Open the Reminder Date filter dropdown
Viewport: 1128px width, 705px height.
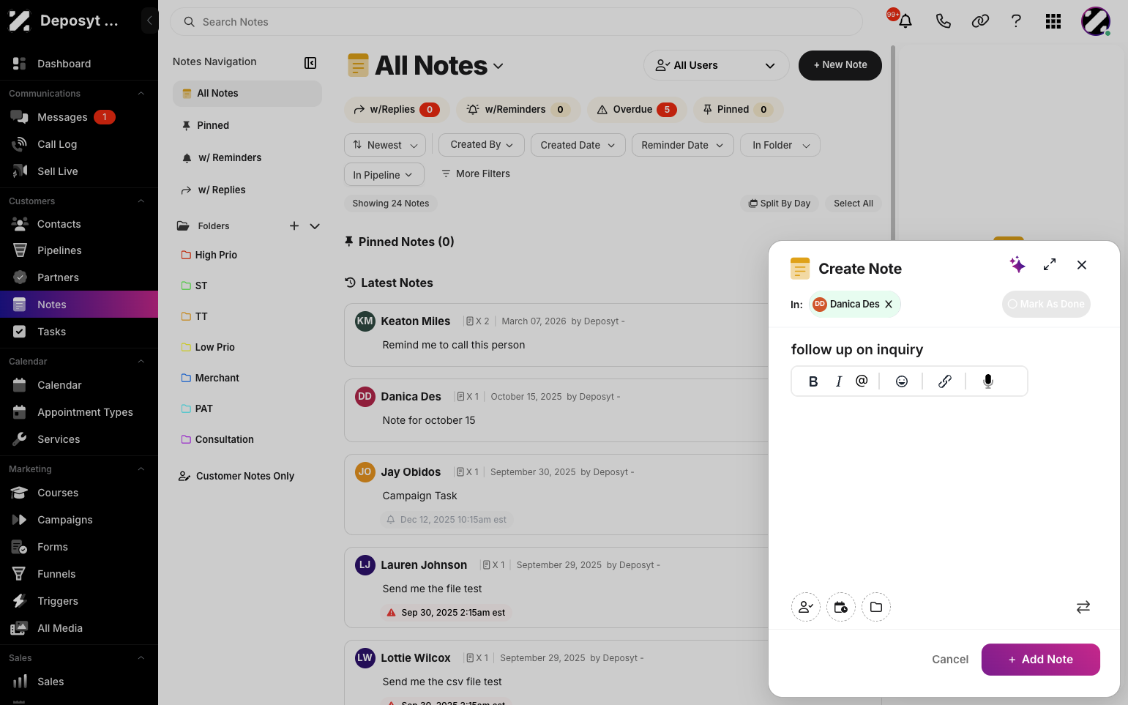click(682, 145)
